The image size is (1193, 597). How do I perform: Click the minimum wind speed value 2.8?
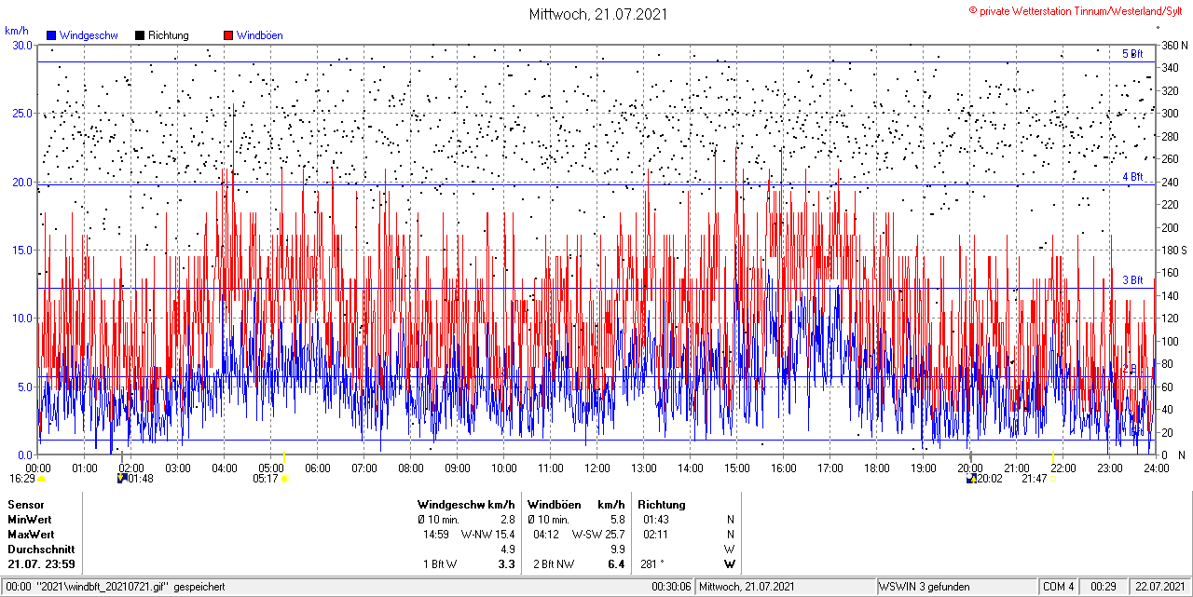pos(508,520)
